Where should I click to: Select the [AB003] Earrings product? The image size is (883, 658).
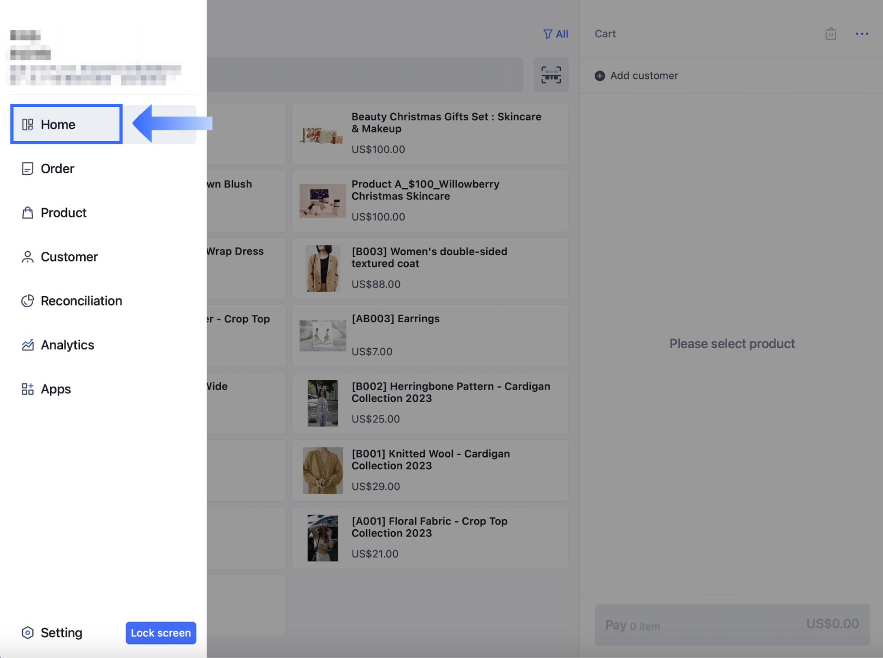[430, 336]
